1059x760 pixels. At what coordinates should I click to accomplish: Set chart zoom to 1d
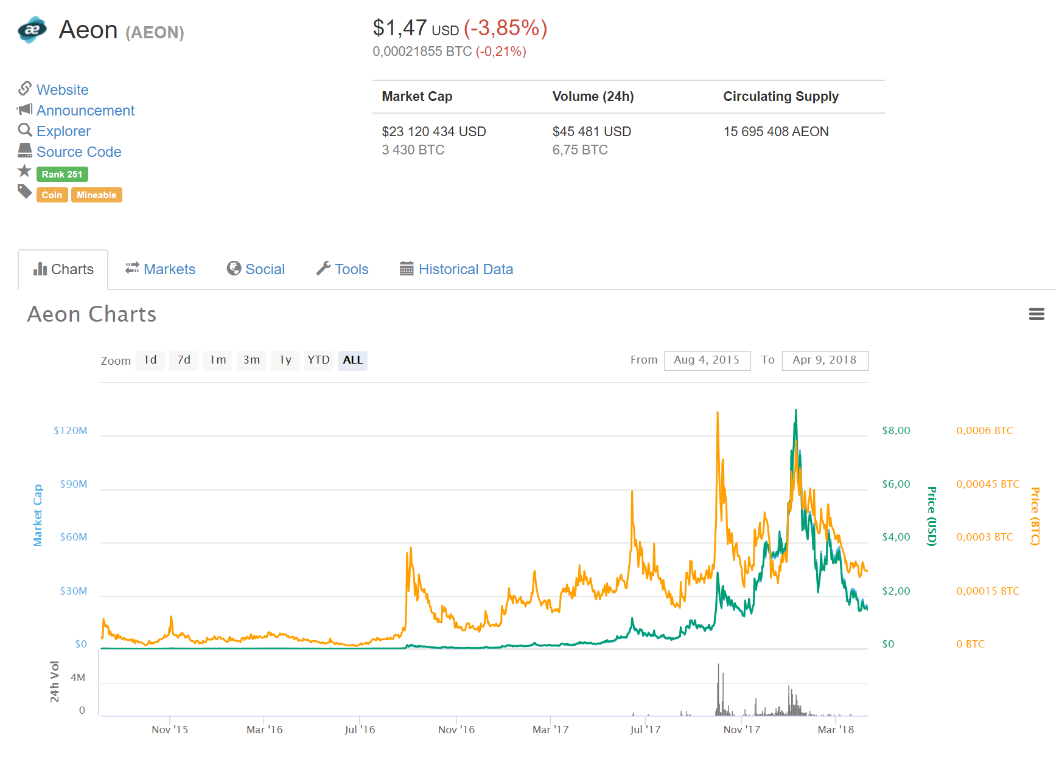click(x=150, y=360)
